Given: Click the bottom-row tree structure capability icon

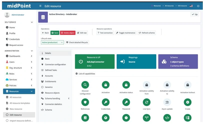Looking at the screenshot, I should pyautogui.click(x=187, y=118).
